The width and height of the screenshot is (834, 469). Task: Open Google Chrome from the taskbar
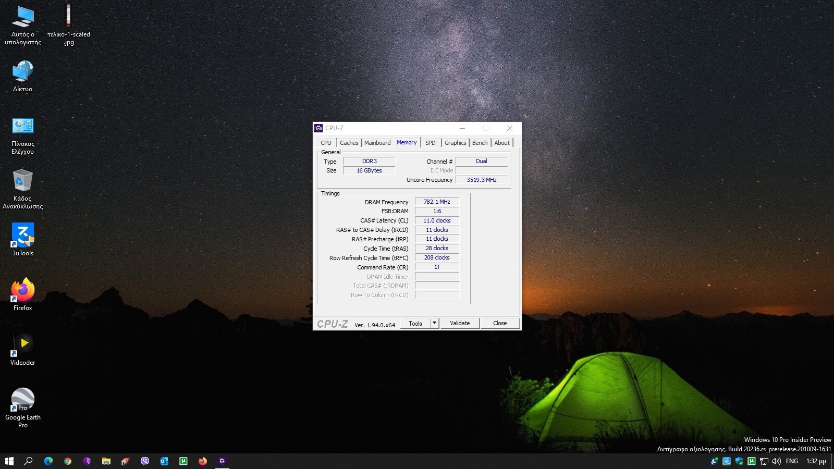coord(68,461)
